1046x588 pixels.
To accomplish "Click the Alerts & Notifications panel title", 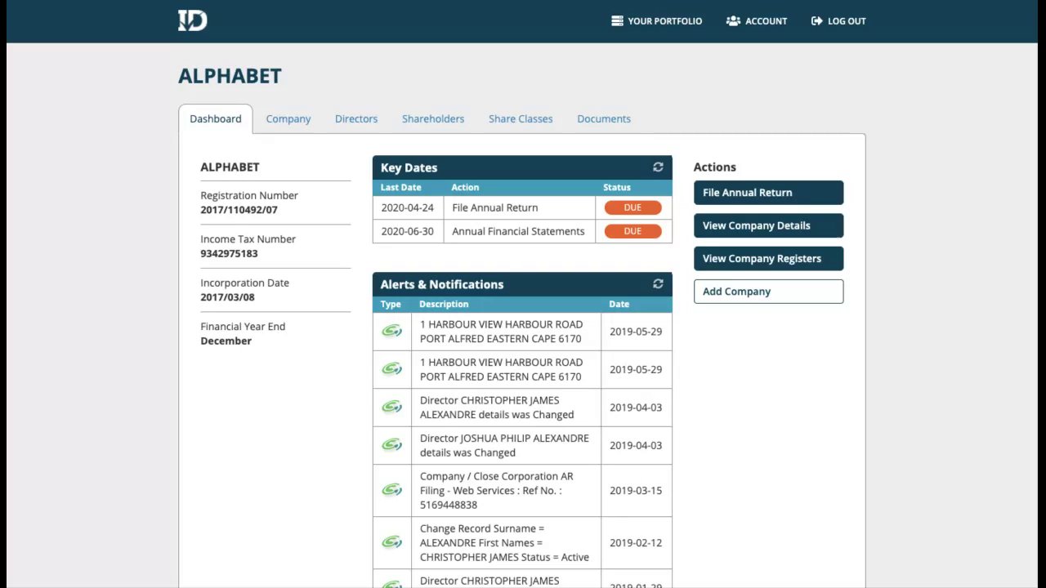I will tap(441, 284).
